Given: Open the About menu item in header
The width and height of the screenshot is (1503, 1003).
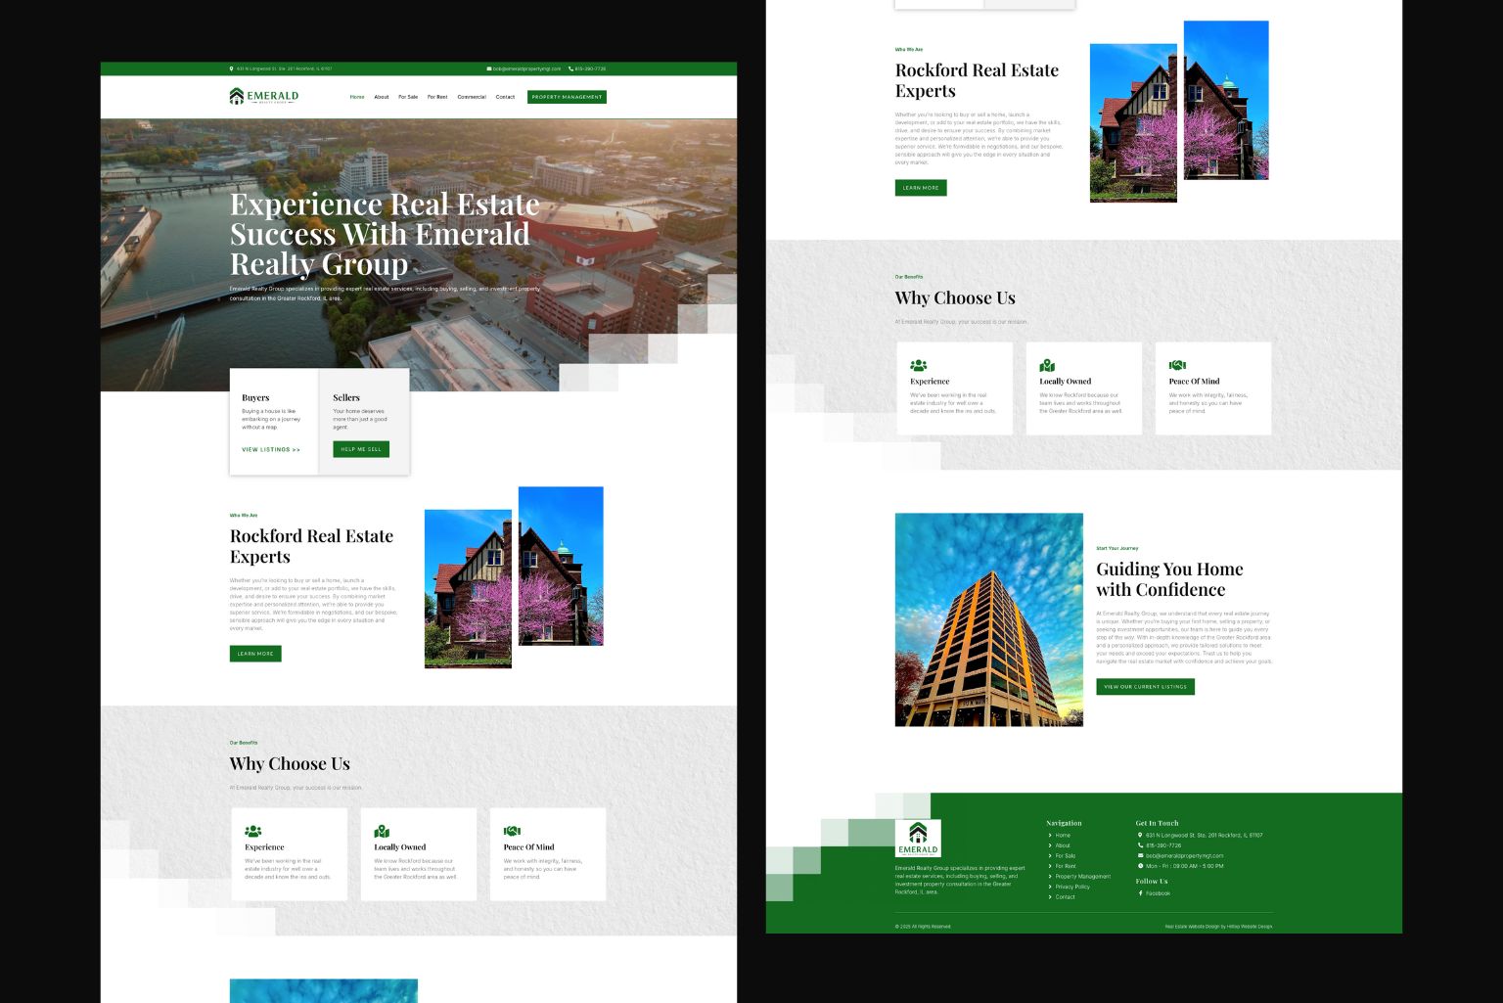Looking at the screenshot, I should point(382,97).
